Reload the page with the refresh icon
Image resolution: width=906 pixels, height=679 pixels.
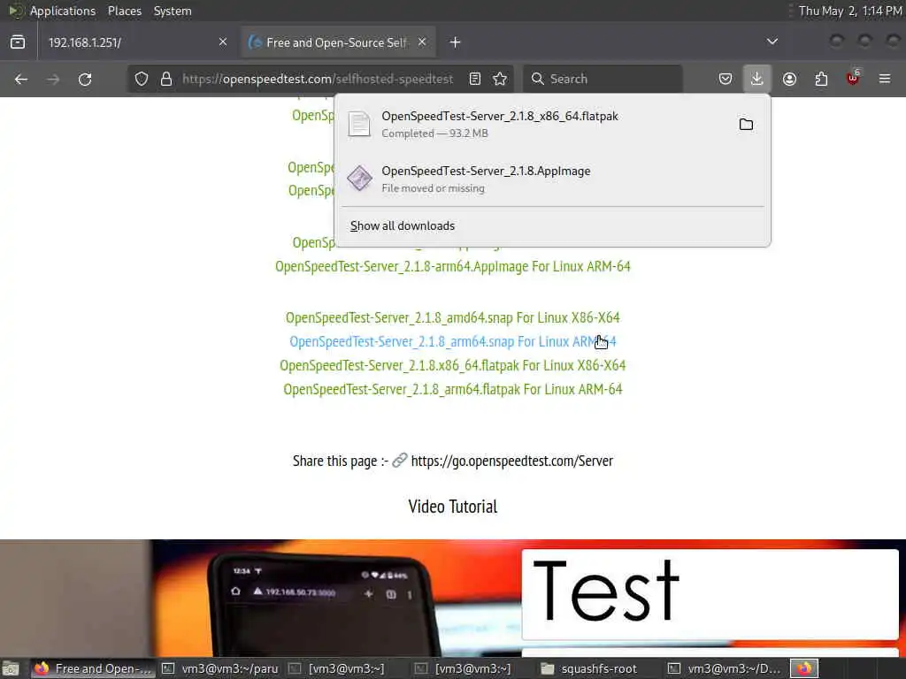pyautogui.click(x=85, y=79)
